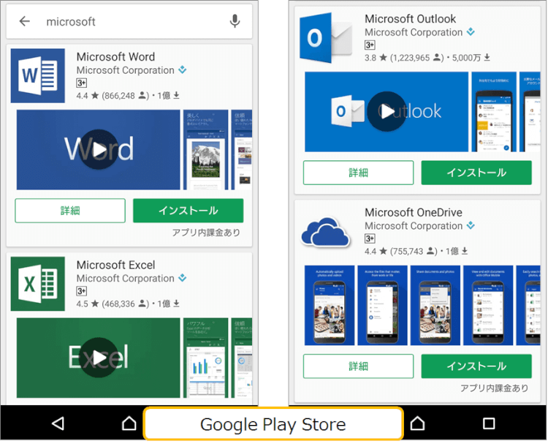The height and width of the screenshot is (444, 548).
Task: Tap Outlook's 5,000万 download icon
Action: (487, 57)
